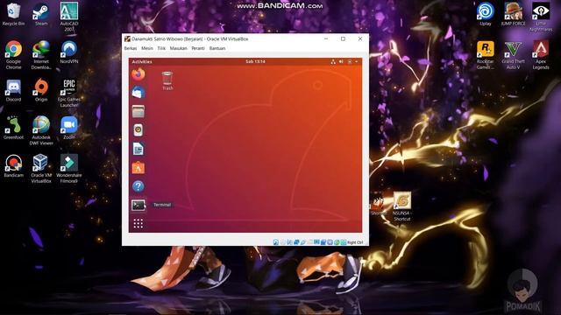Open the Mesin menu in VirtualBox
The height and width of the screenshot is (315, 561).
(x=147, y=48)
